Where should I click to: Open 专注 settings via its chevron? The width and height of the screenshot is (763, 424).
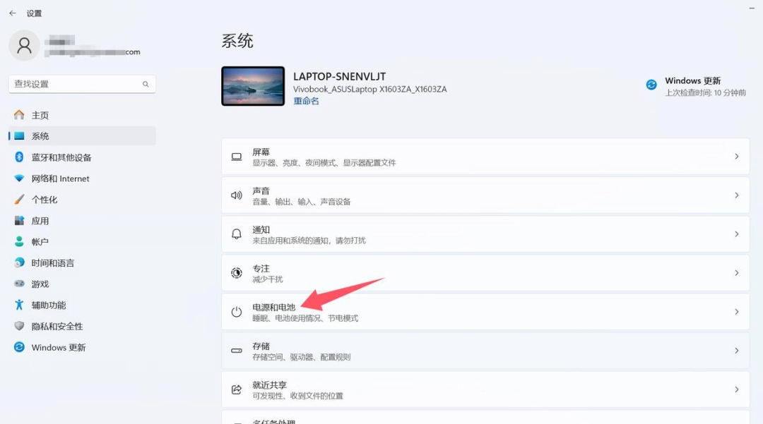(x=737, y=273)
